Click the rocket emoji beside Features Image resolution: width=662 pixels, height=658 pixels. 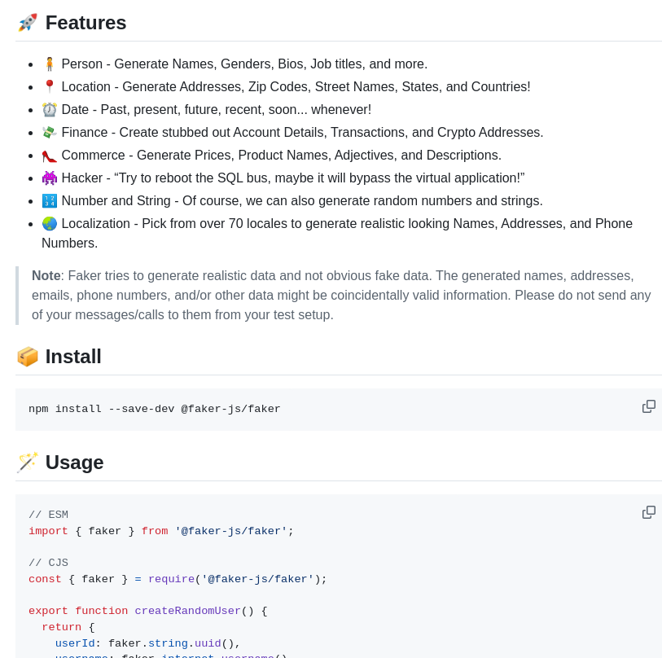tap(28, 23)
